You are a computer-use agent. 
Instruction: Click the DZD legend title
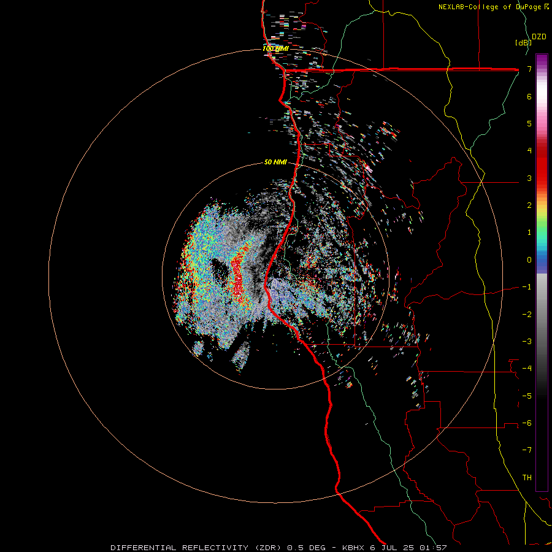tap(539, 37)
